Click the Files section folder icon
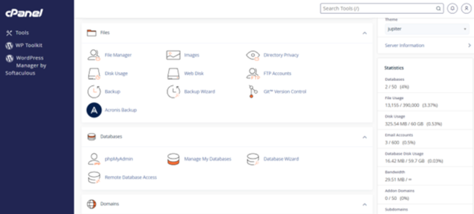Viewport: 474px width, 214px height. pos(91,33)
